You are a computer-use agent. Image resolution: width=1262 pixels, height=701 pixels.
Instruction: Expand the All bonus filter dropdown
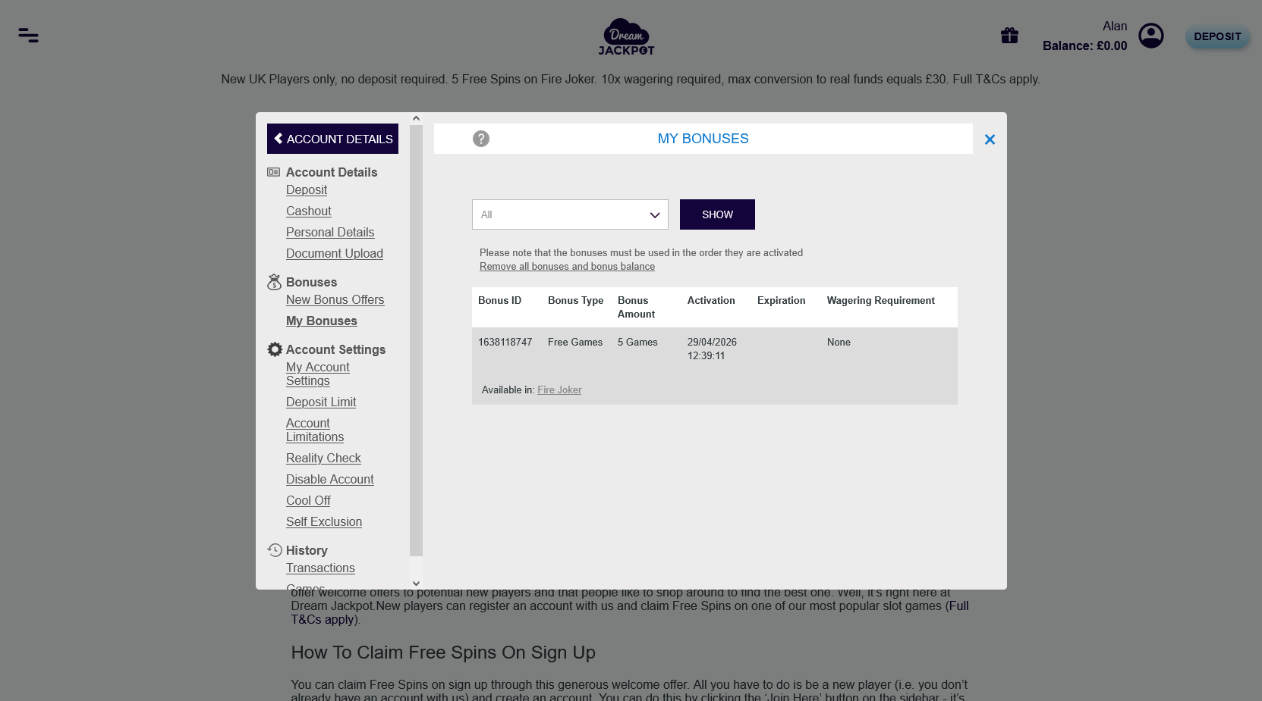(x=570, y=214)
